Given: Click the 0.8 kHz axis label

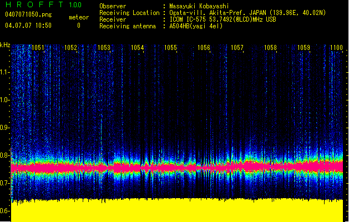Looking at the screenshot, I should click(x=5, y=155).
